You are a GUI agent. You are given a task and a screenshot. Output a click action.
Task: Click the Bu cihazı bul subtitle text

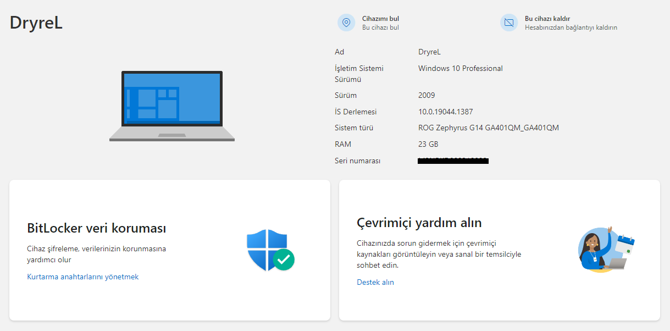click(x=380, y=27)
